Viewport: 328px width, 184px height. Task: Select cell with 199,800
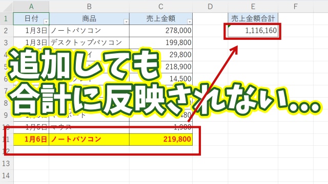(x=161, y=43)
